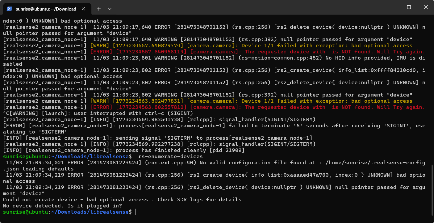Click the vertical scrollbar thumb
The image size is (434, 223).
point(432,190)
